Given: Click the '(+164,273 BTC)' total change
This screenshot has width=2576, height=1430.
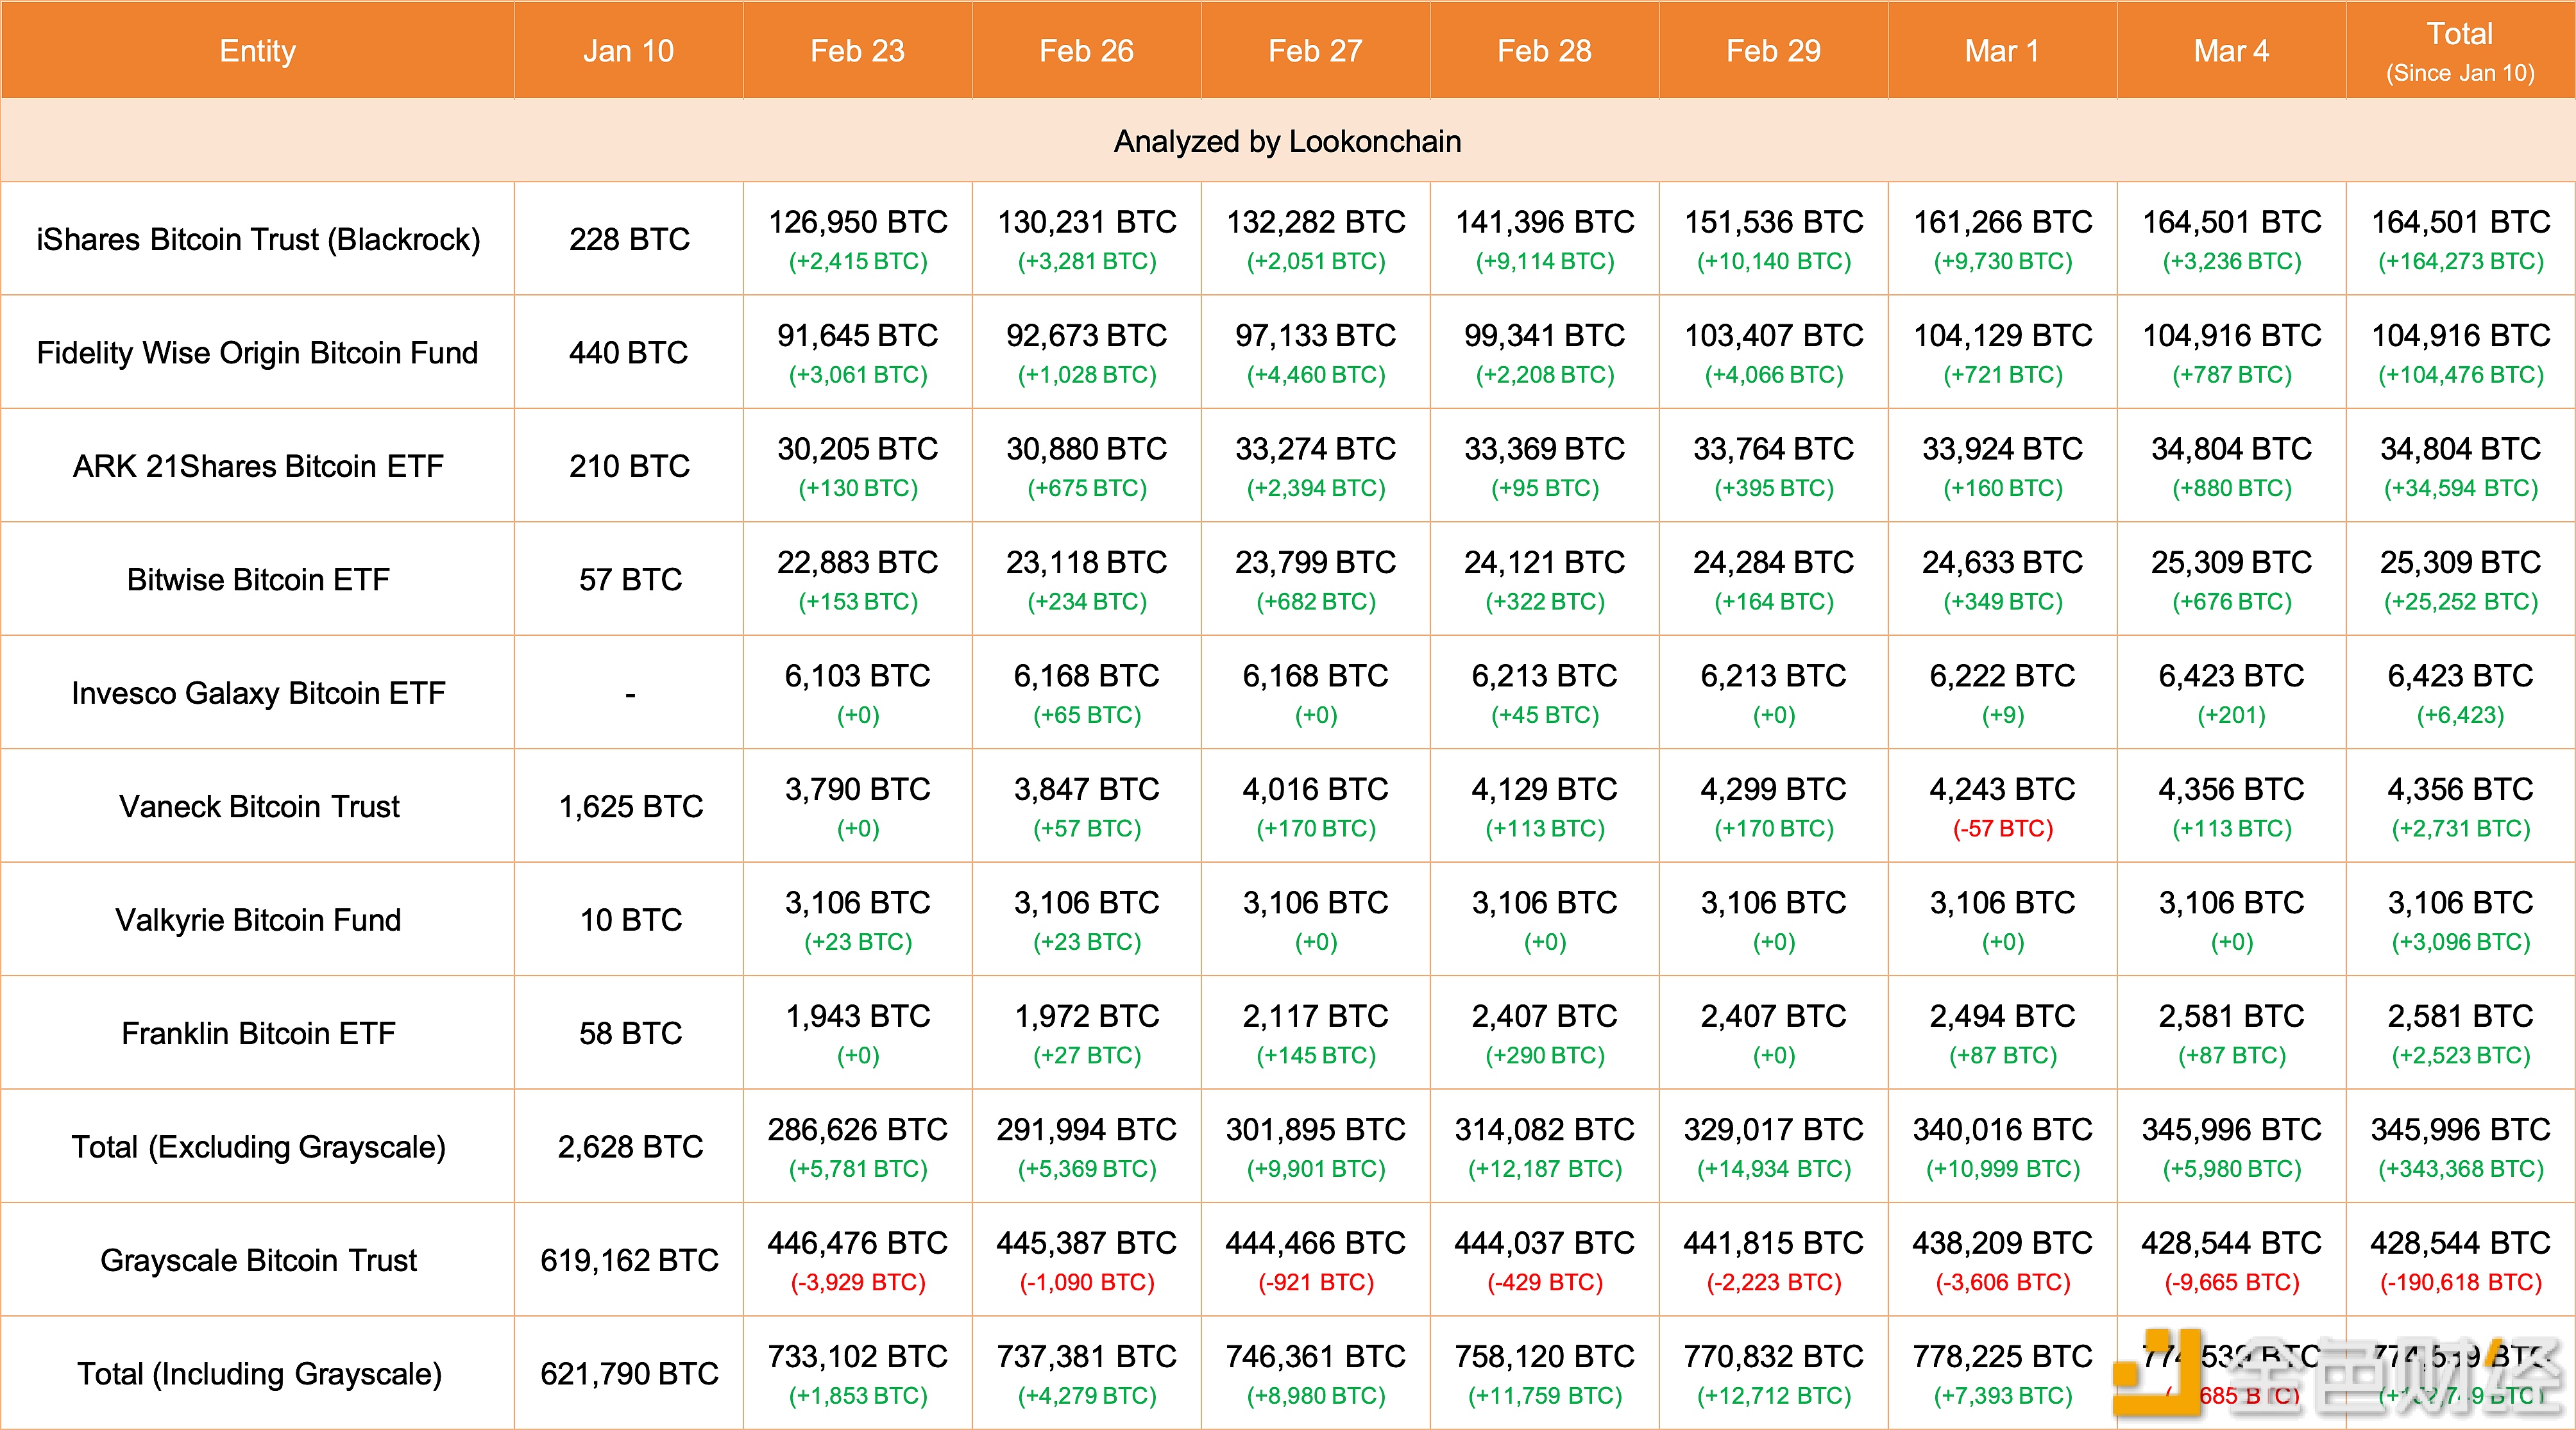Looking at the screenshot, I should pyautogui.click(x=2460, y=262).
